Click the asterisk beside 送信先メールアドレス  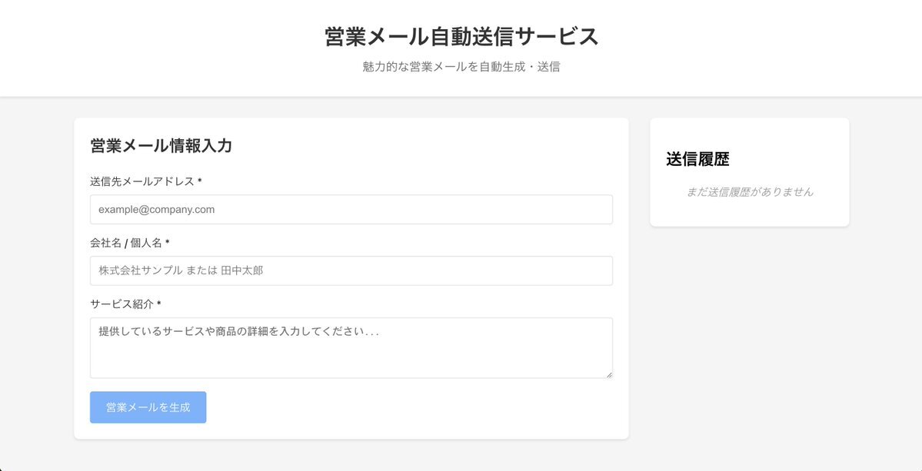(200, 181)
